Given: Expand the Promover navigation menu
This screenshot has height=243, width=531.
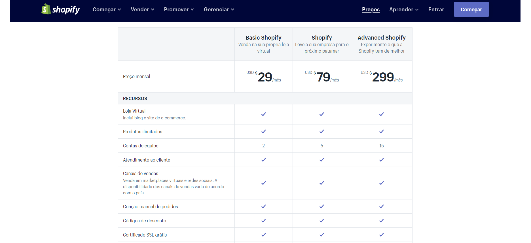Looking at the screenshot, I should click(179, 10).
